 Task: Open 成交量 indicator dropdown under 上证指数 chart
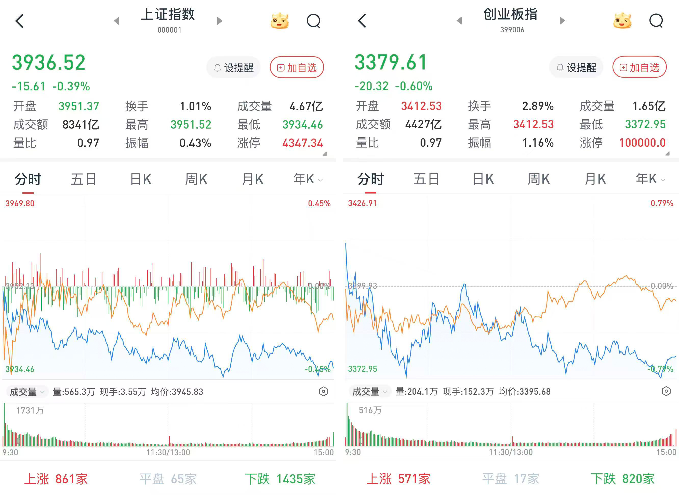[27, 392]
